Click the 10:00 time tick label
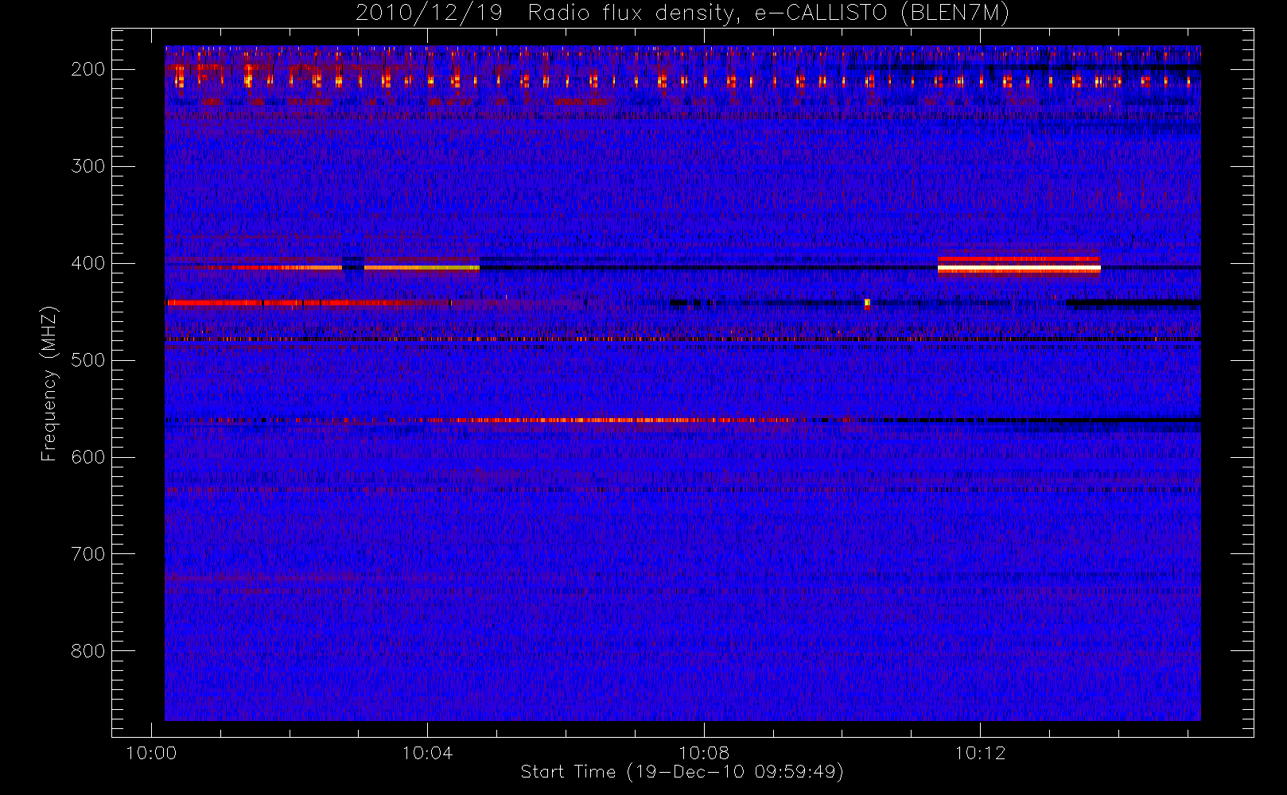 151,753
